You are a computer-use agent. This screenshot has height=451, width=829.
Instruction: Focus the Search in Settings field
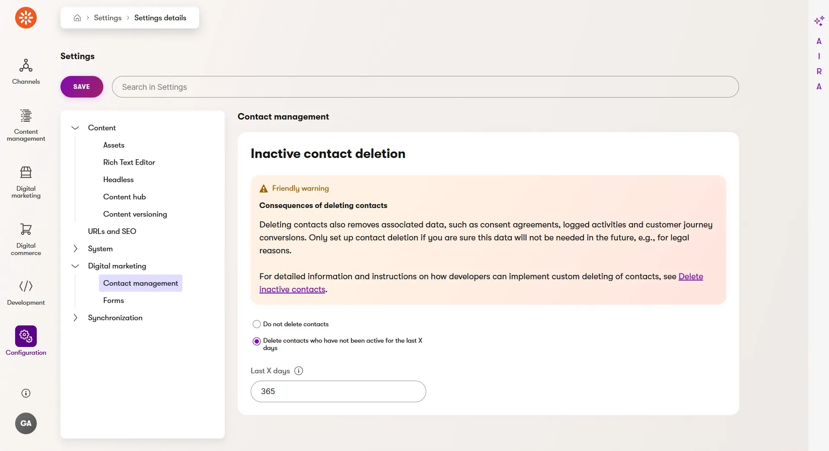point(425,87)
